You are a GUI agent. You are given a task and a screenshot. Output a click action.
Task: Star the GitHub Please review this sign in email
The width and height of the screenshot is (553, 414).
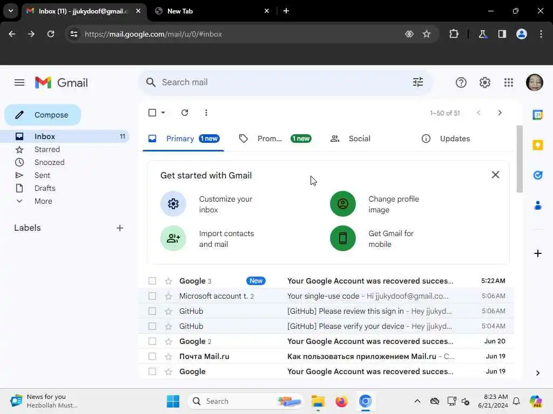pos(168,312)
